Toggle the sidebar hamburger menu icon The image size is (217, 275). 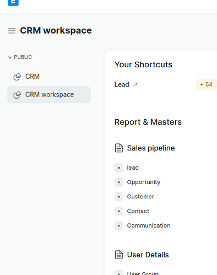(12, 31)
